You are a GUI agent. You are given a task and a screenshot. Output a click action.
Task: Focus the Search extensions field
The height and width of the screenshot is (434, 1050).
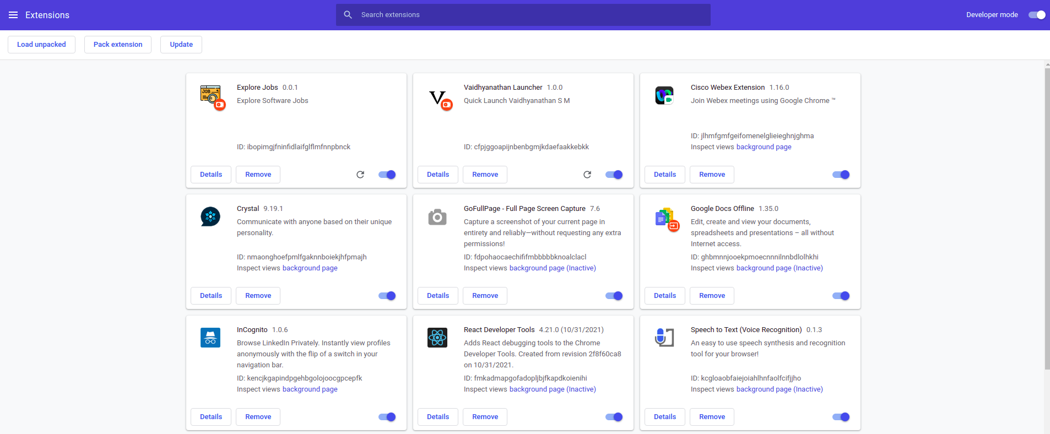(523, 15)
